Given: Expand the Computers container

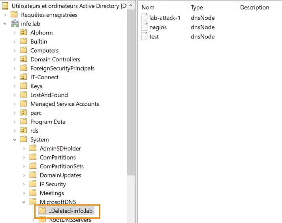Looking at the screenshot, I should tap(15, 50).
